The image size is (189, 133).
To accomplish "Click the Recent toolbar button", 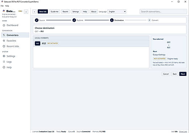I will click(x=65, y=12).
